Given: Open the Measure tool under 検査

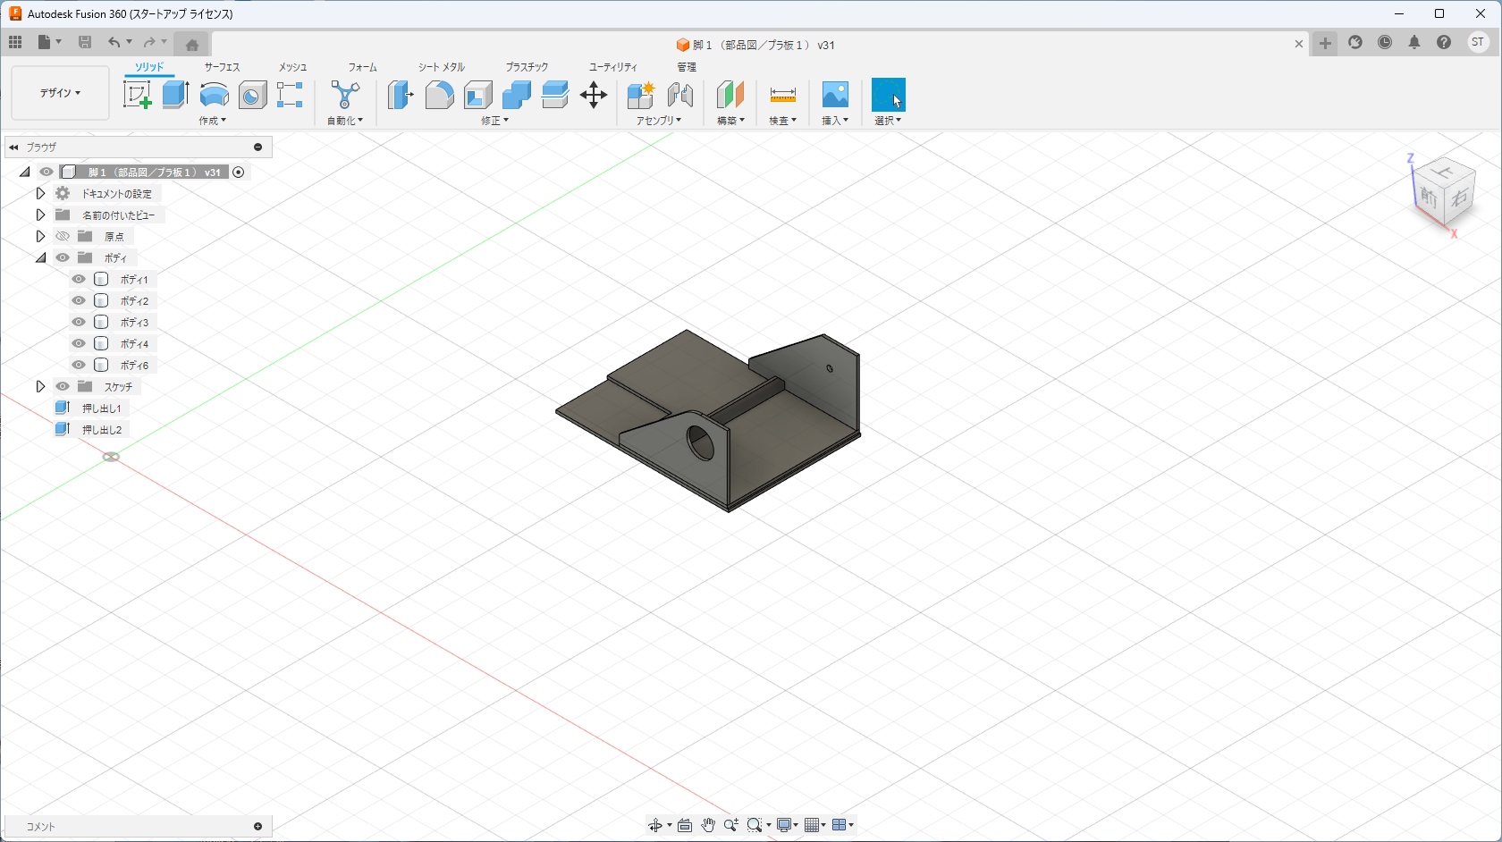Looking at the screenshot, I should [782, 94].
